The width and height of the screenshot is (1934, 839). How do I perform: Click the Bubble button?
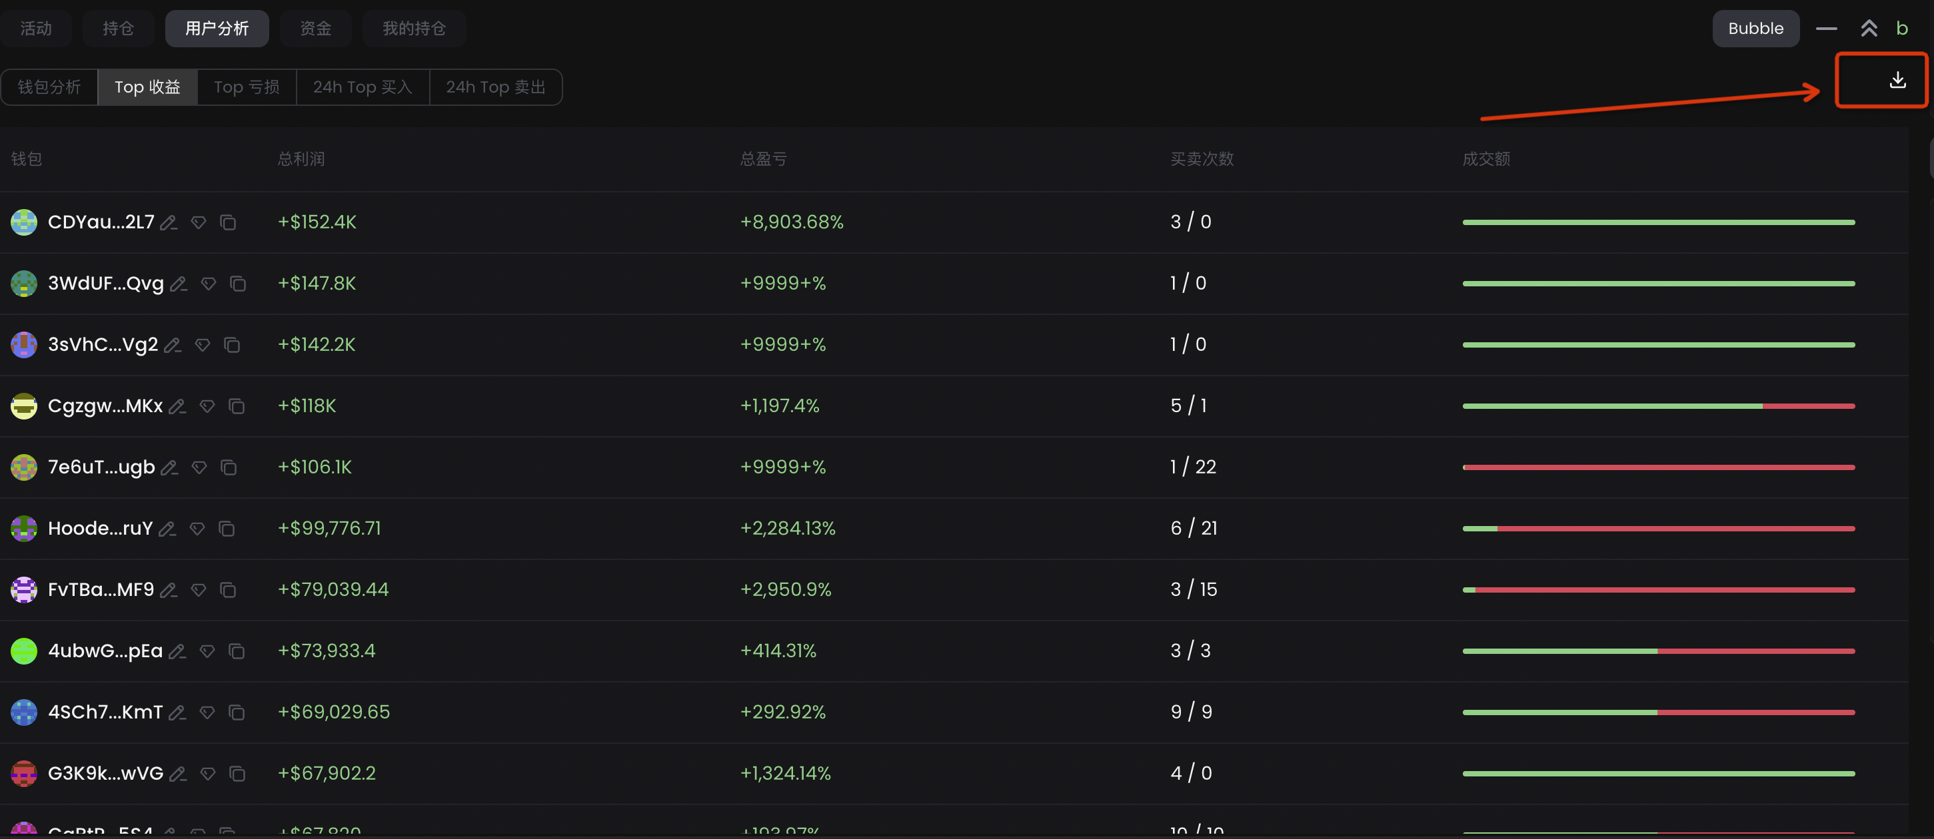(x=1755, y=29)
